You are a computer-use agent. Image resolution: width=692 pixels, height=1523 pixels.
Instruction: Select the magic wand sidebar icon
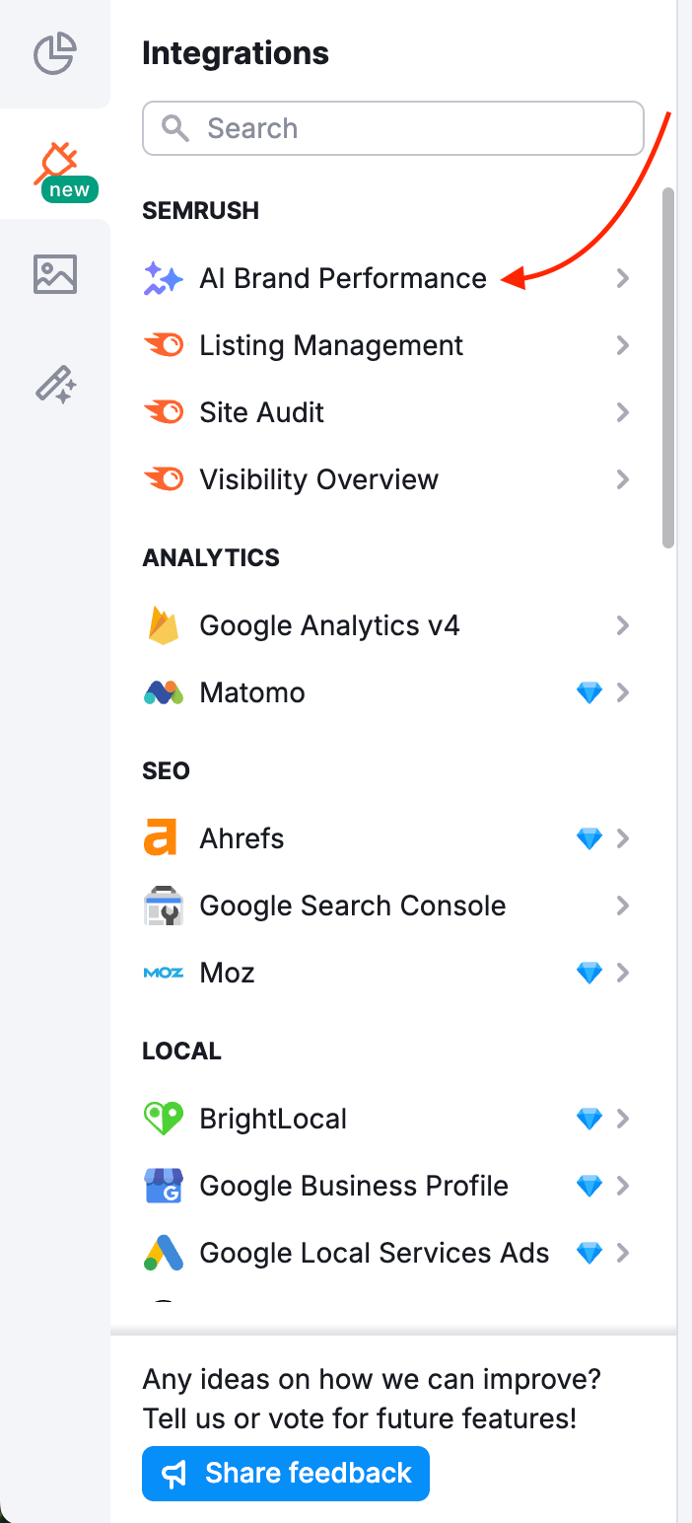pos(54,385)
